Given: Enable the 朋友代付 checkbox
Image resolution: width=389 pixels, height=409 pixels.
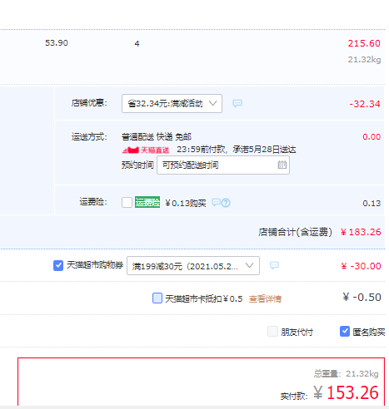Looking at the screenshot, I should pyautogui.click(x=272, y=331).
